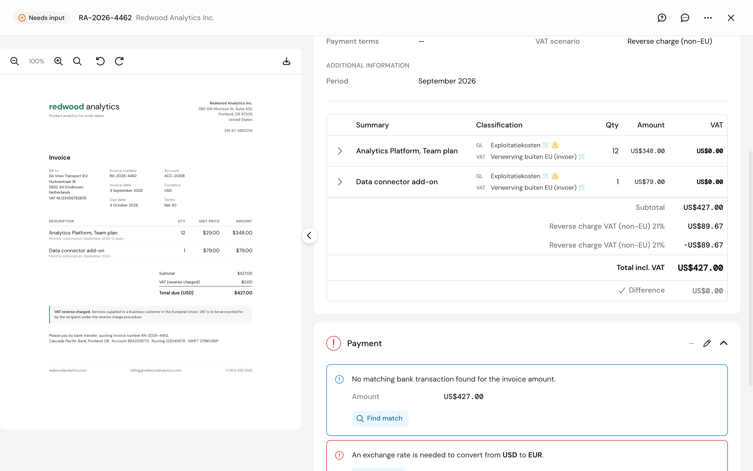Click the Needs input status badge
This screenshot has height=471, width=753.
[41, 18]
